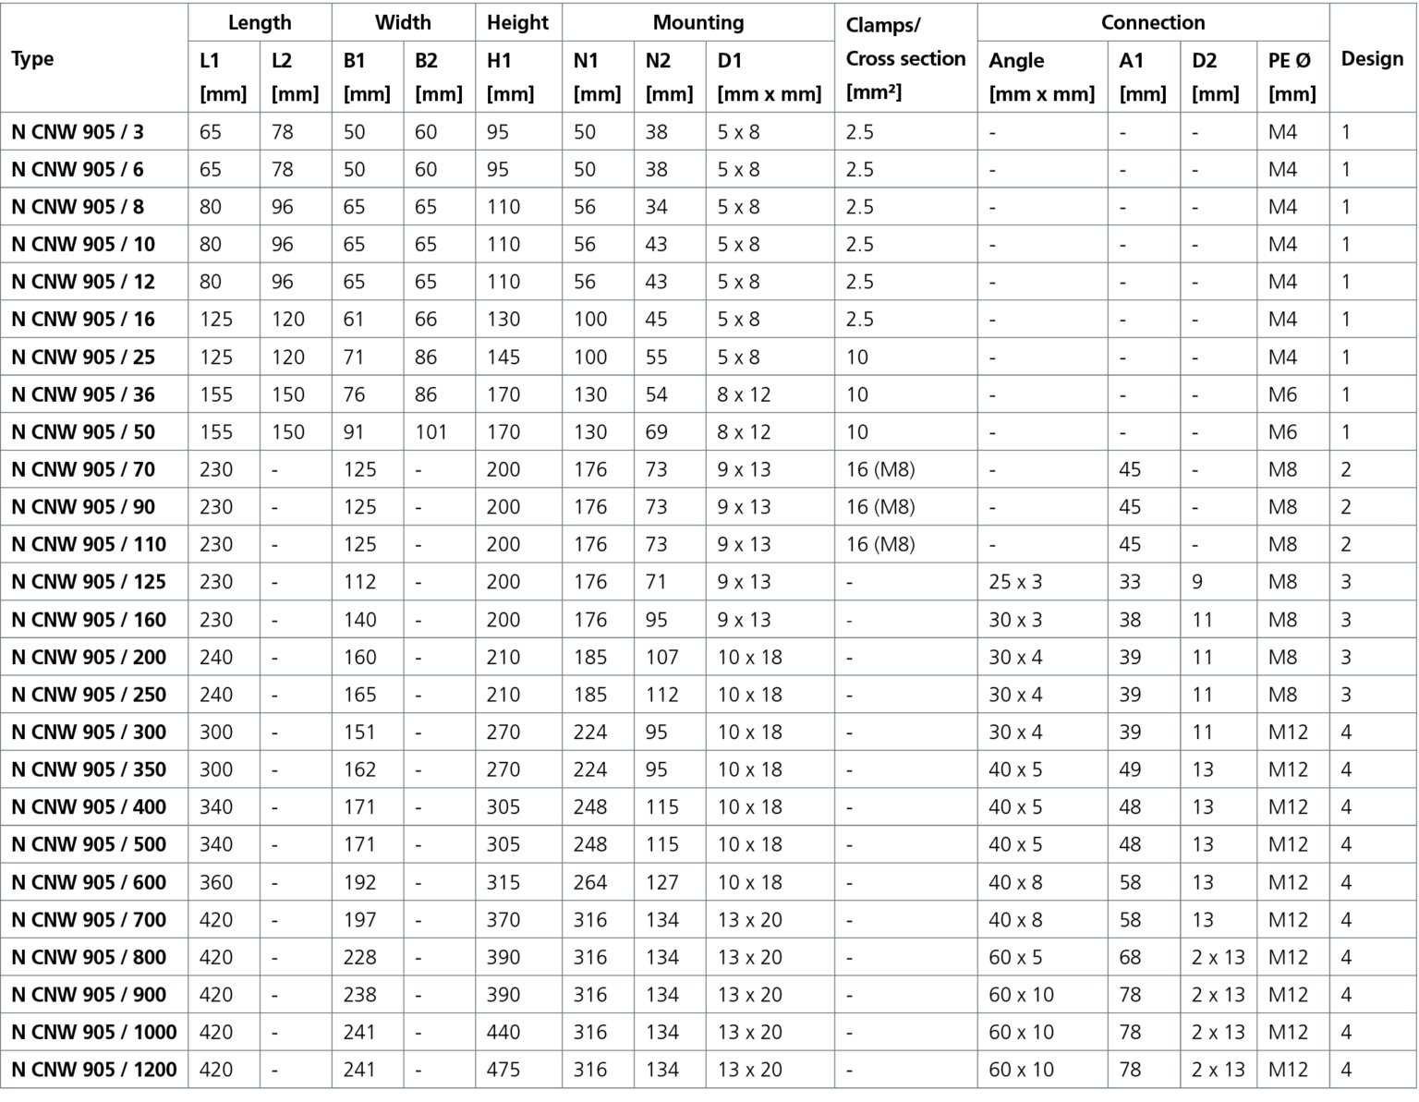1419x1102 pixels.
Task: Click B1 value 140 in the 905 / 160 row
Action: pyautogui.click(x=359, y=620)
